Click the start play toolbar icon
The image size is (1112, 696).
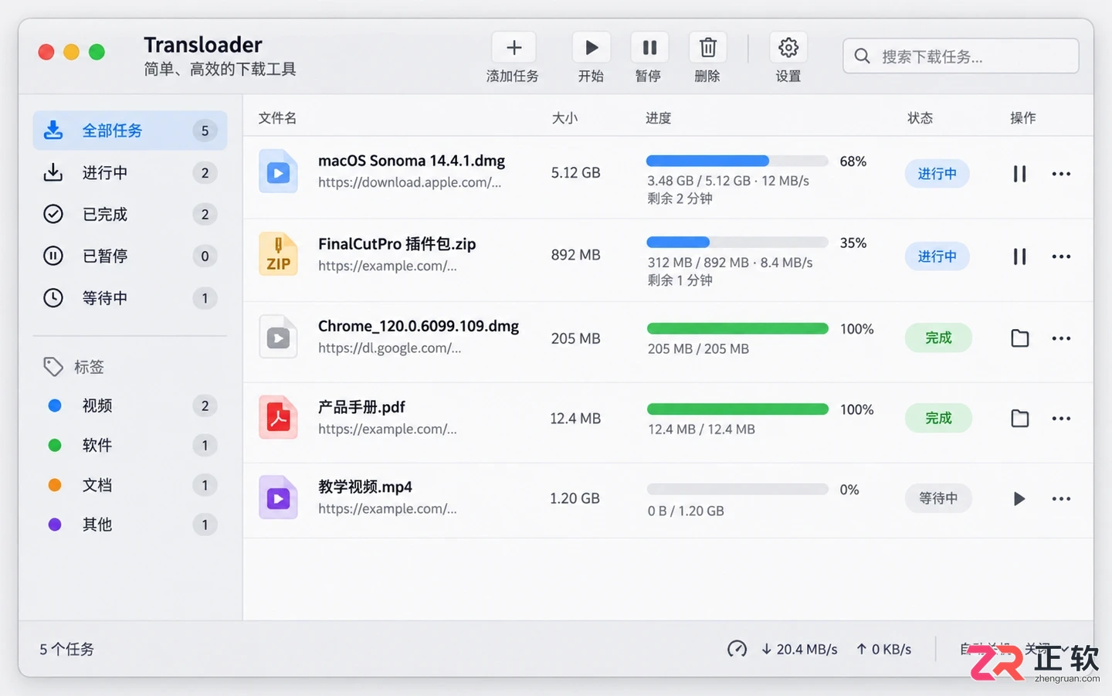592,48
